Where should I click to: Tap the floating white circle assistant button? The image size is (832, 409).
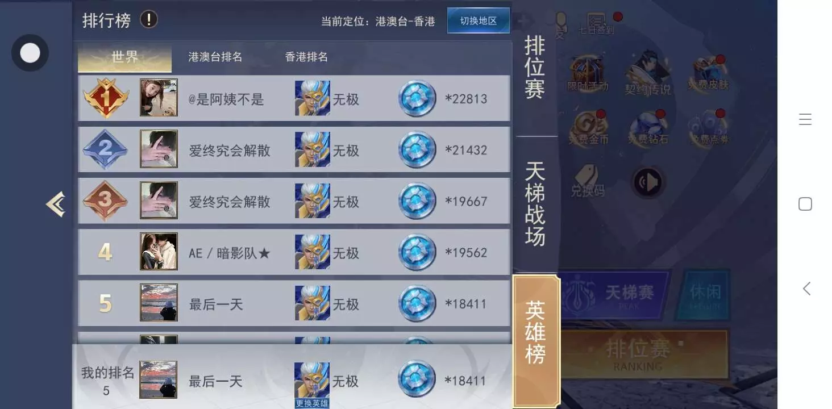(x=30, y=53)
